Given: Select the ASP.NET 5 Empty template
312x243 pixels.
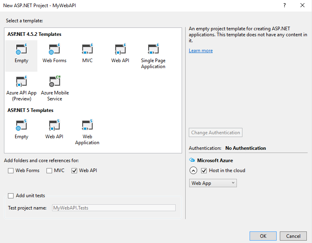Looking at the screenshot, I should 21,126.
